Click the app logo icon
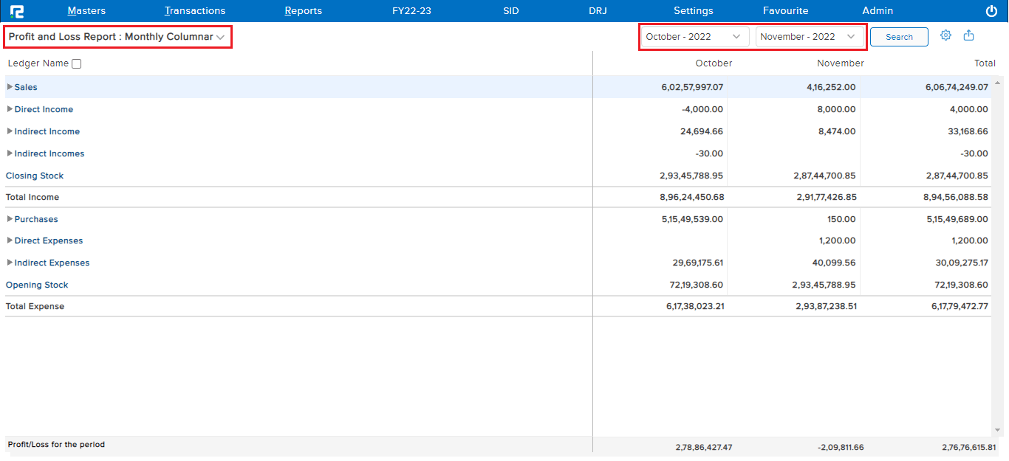This screenshot has height=461, width=1009. [17, 11]
